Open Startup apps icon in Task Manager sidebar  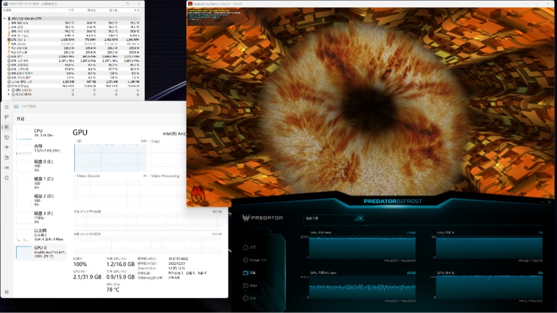click(x=6, y=147)
